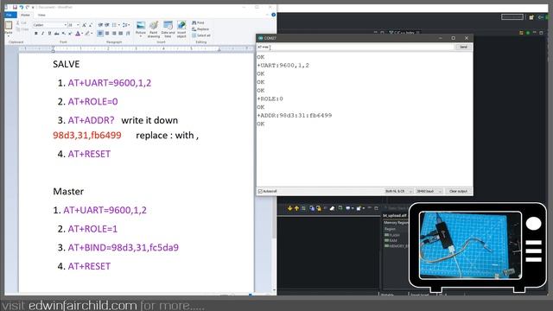The height and width of the screenshot is (311, 553).
Task: Click Replace in Editing group
Action: click(200, 29)
